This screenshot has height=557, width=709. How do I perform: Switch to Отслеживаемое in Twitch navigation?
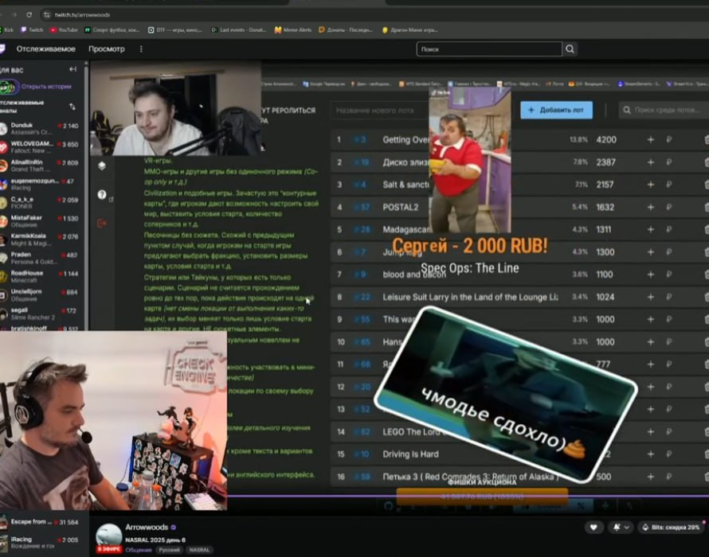click(x=45, y=49)
